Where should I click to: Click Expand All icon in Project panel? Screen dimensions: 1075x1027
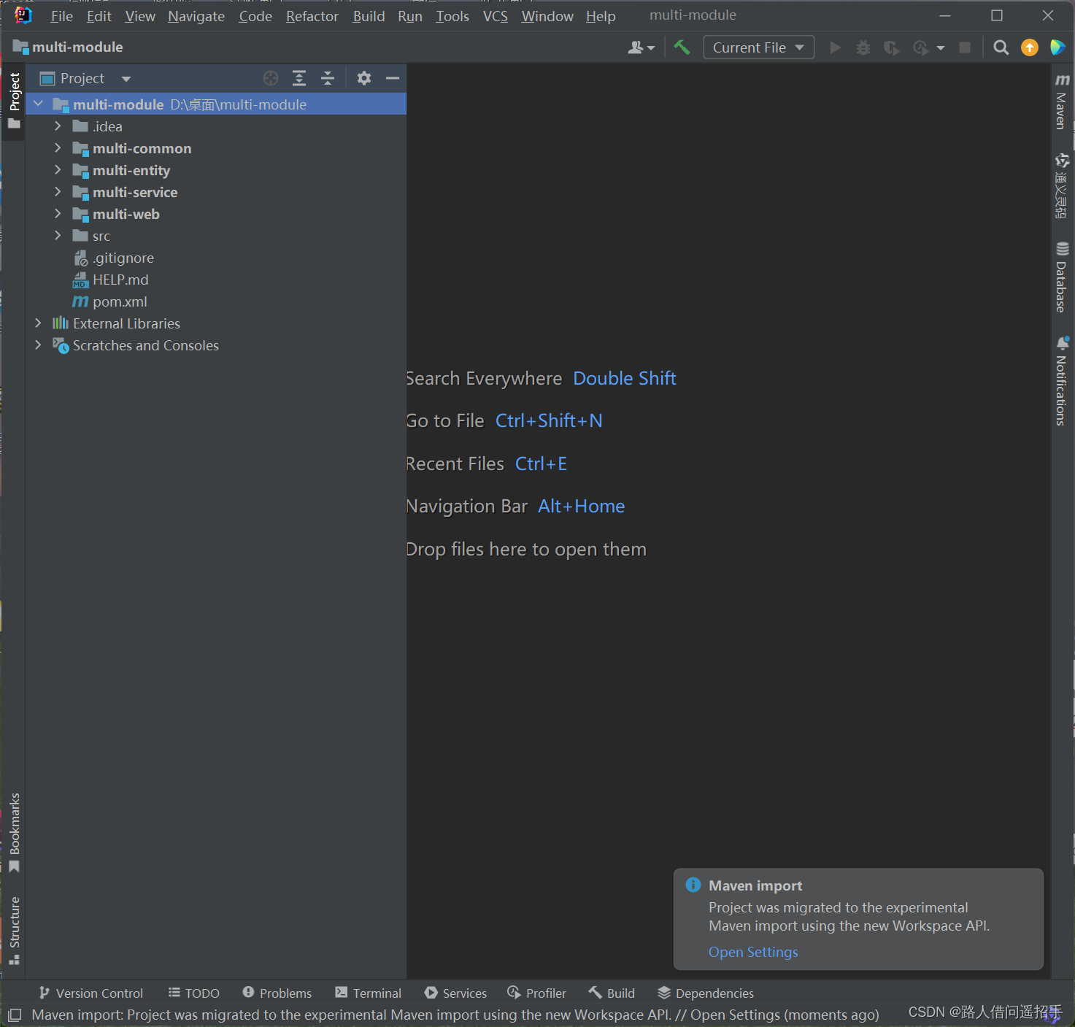(x=299, y=78)
